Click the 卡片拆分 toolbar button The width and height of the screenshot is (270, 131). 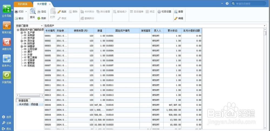coord(87,12)
